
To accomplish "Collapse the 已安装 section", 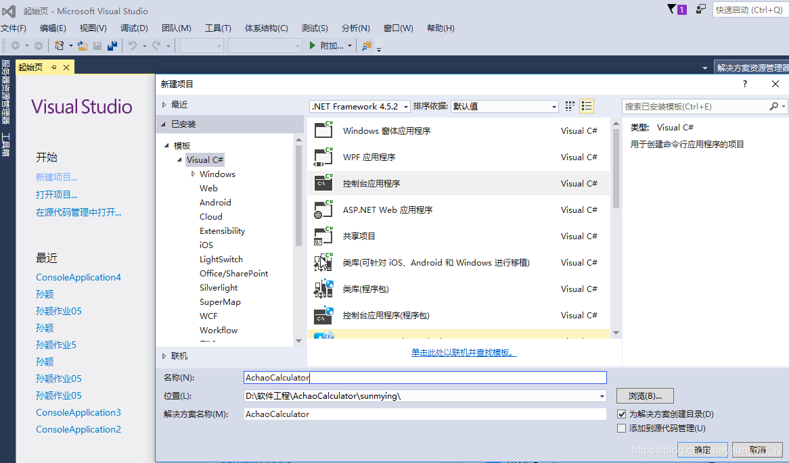I will click(164, 124).
